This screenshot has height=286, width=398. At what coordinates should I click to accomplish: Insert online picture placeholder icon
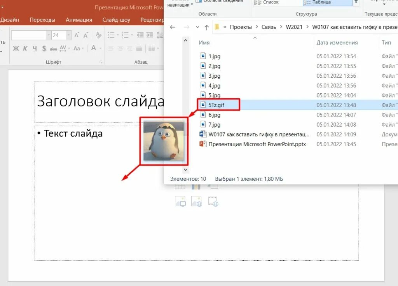196,202
